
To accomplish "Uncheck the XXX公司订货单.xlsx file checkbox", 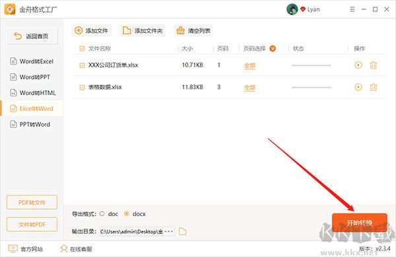I will (x=82, y=65).
